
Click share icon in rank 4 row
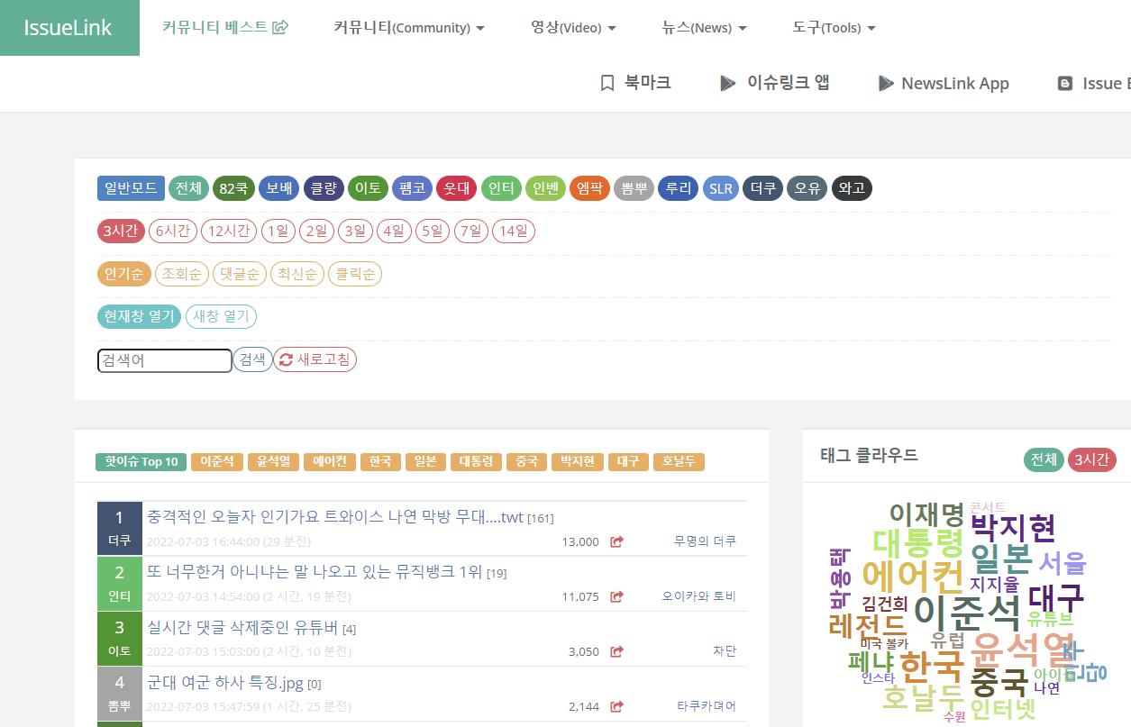click(616, 706)
